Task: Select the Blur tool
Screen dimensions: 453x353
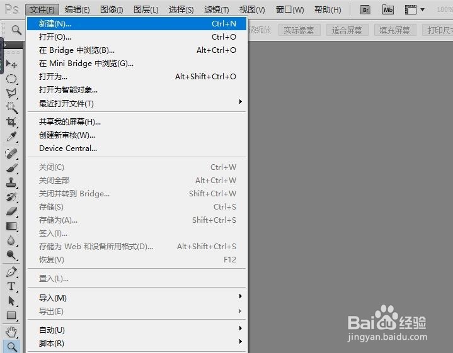Action: point(11,240)
